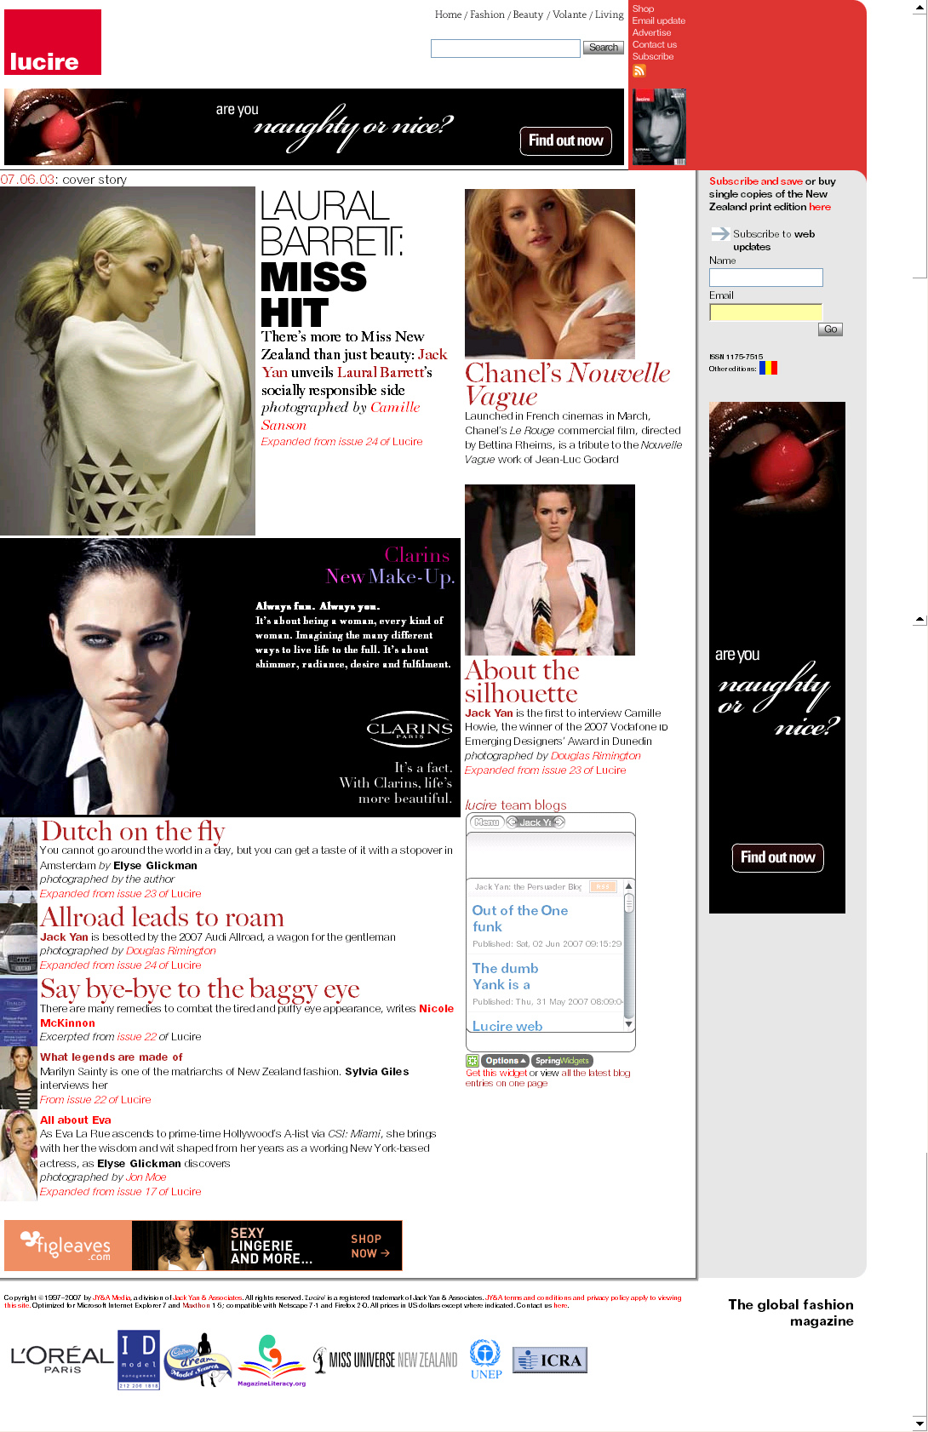Open the Volante section
Screen dimensions: 928x1432
click(570, 14)
